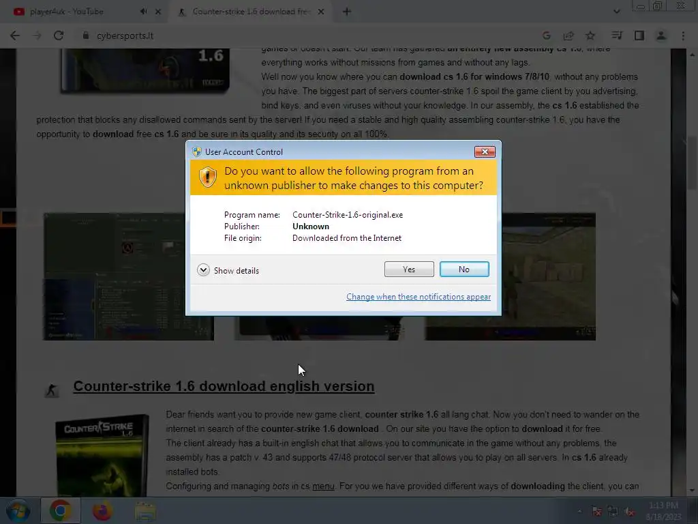The height and width of the screenshot is (524, 698).
Task: Click Yes in User Account Control dialog
Action: pos(409,269)
